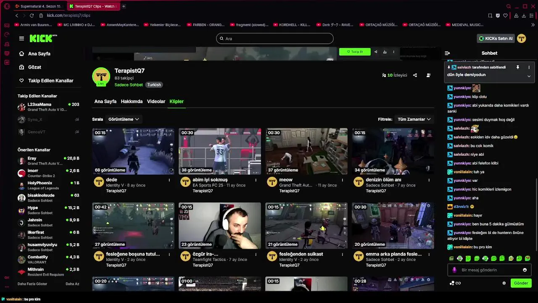Viewport: 538px width, 303px height.
Task: Send message with Gönder button
Action: tap(521, 283)
